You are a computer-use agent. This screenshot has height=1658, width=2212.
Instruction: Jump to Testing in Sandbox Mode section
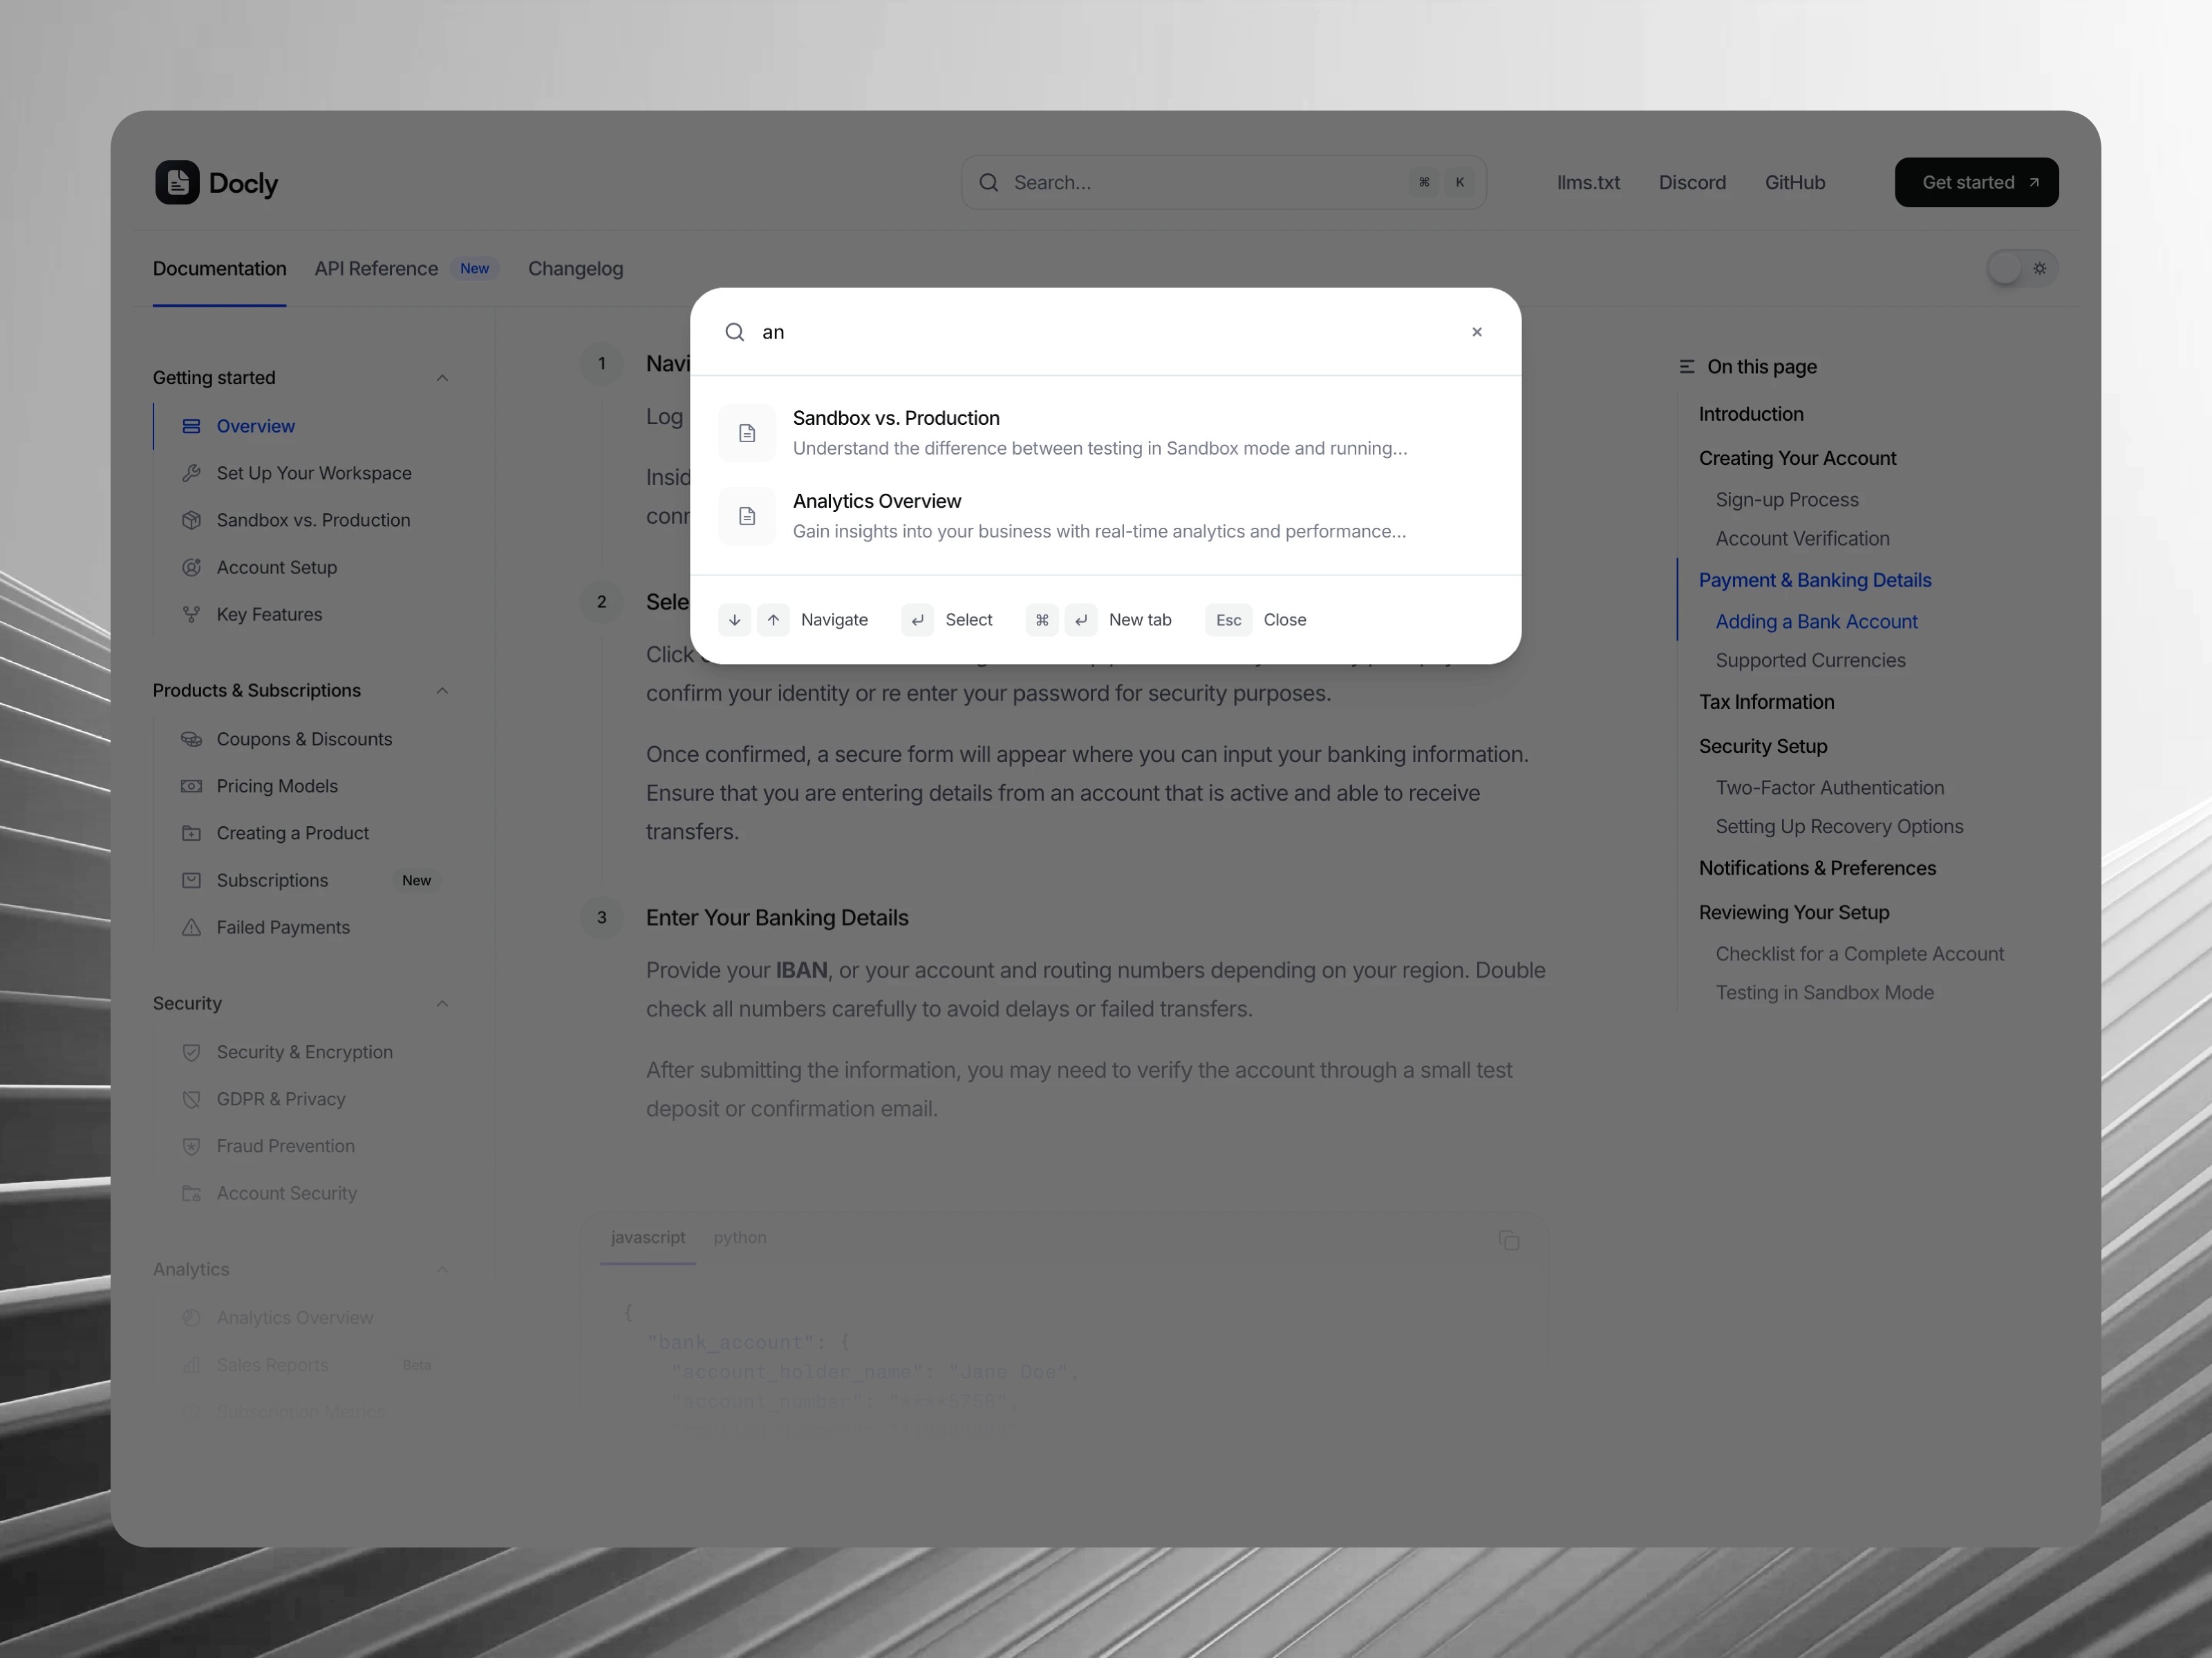[x=1824, y=993]
